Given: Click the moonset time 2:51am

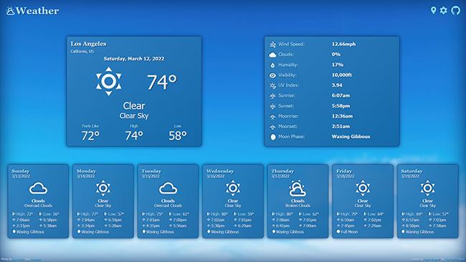Looking at the screenshot, I should (x=341, y=126).
